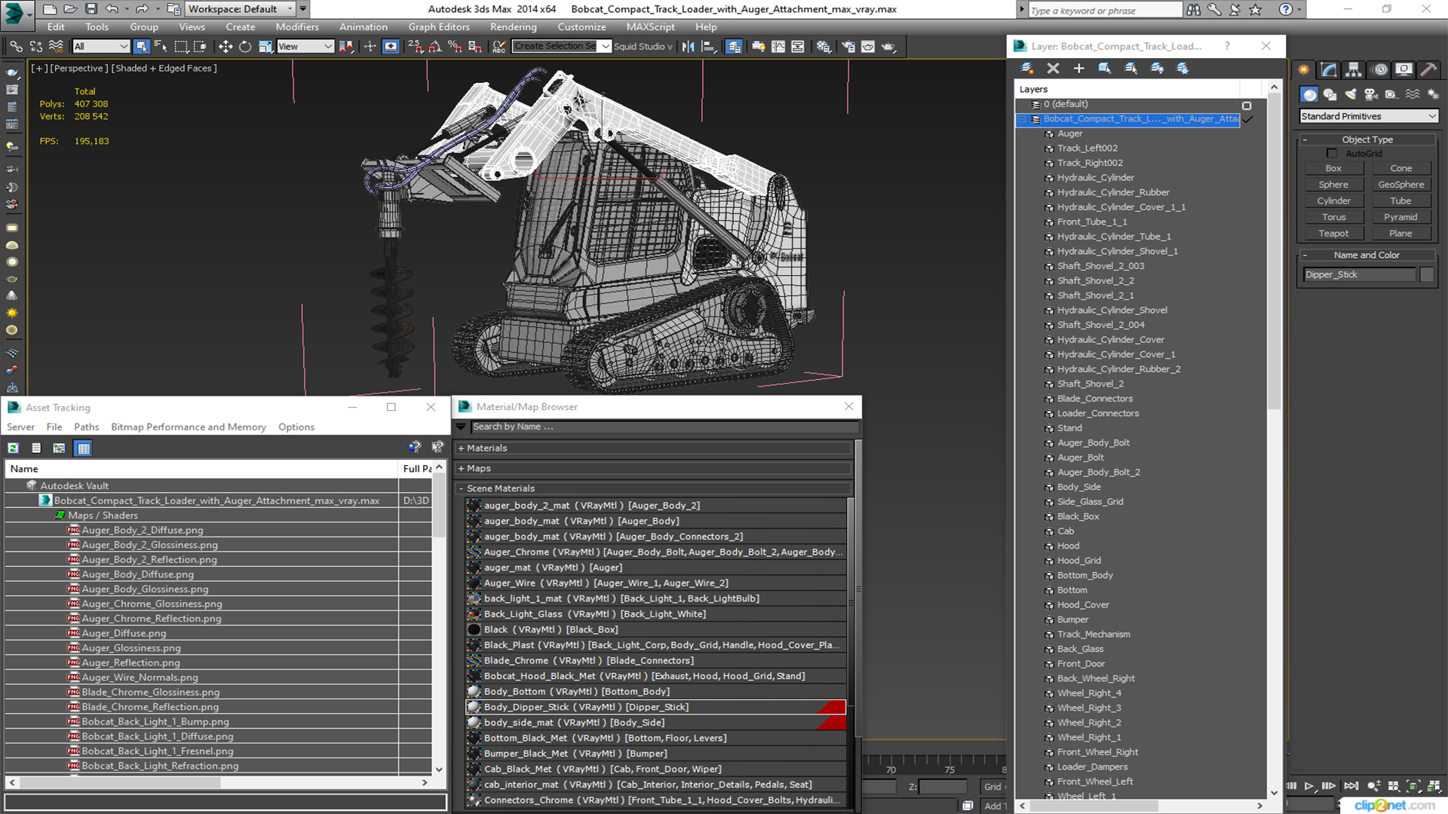Click Select Highlighted Objects and Layers icon
The height and width of the screenshot is (814, 1448).
point(1105,69)
